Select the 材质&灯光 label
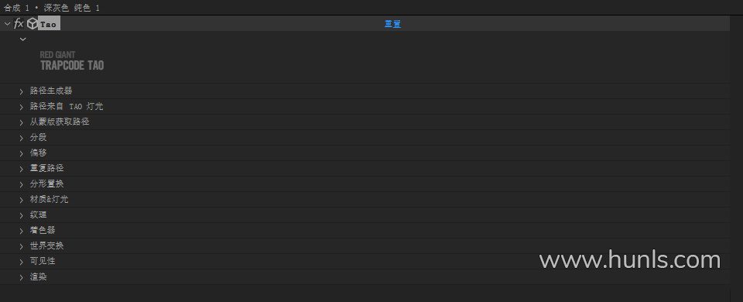The width and height of the screenshot is (743, 302). [x=50, y=199]
